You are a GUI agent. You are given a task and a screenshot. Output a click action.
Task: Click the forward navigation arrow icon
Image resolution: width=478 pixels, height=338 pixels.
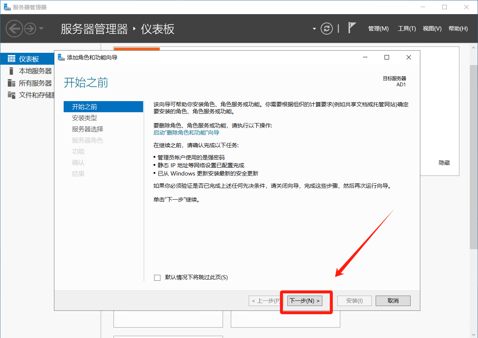pyautogui.click(x=30, y=29)
